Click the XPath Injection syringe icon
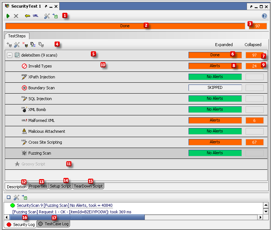This screenshot has width=271, height=230. click(24, 77)
